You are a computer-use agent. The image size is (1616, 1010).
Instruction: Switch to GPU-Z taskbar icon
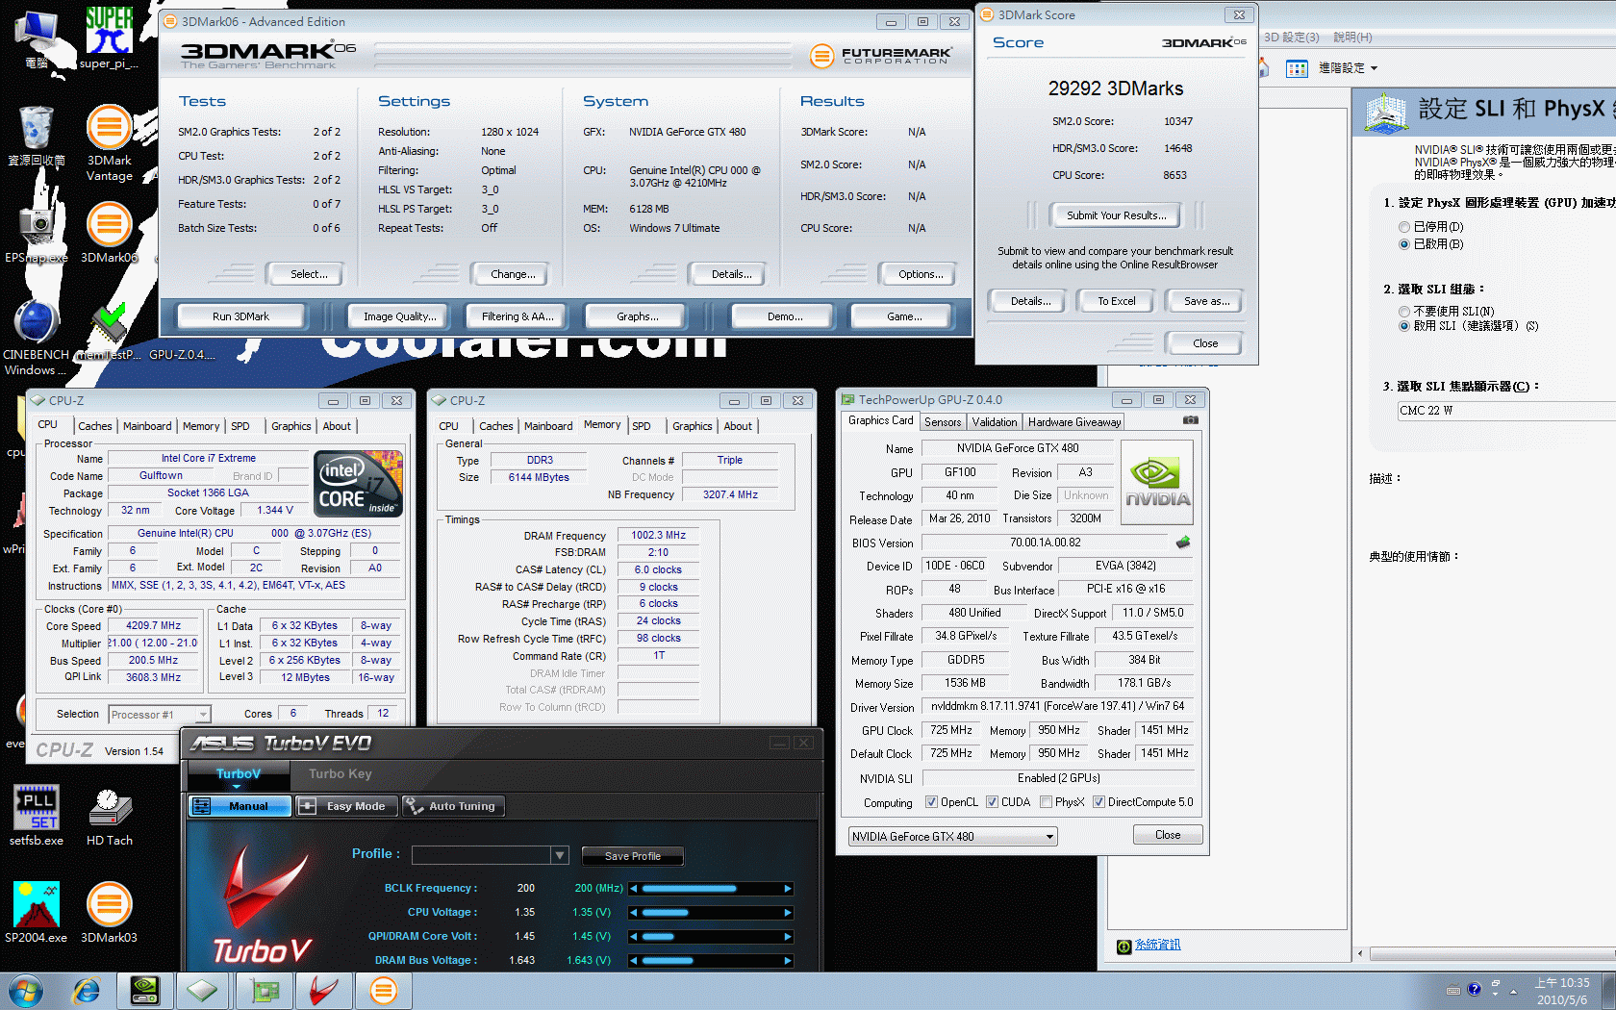coord(264,991)
